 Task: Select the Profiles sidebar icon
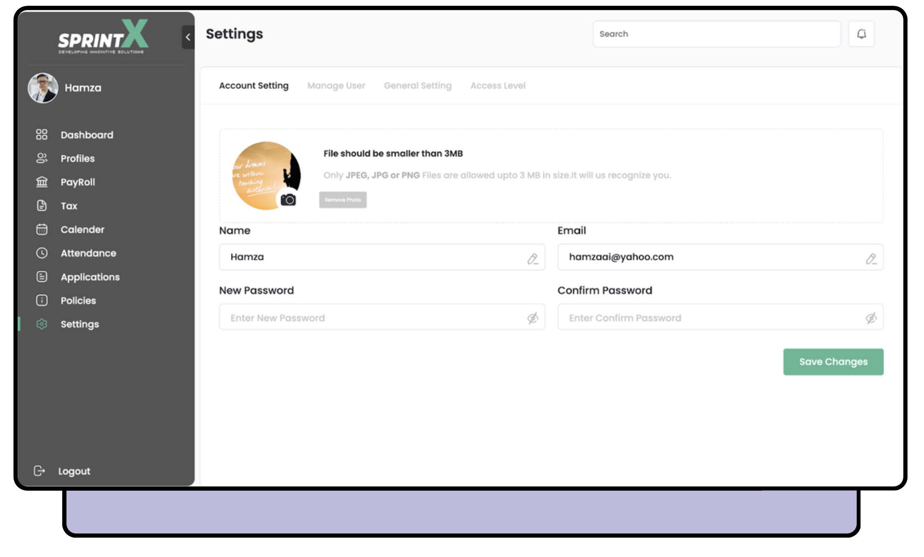42,158
